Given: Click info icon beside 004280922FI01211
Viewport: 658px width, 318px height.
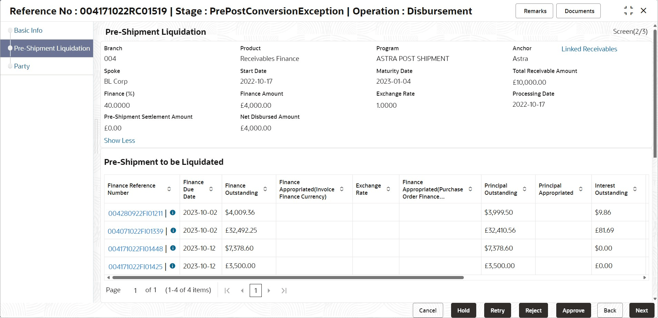Looking at the screenshot, I should [x=173, y=213].
